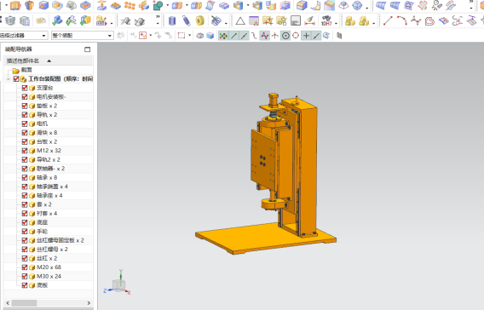Click the 描述性部件名 column header
The image size is (484, 310).
pos(48,60)
